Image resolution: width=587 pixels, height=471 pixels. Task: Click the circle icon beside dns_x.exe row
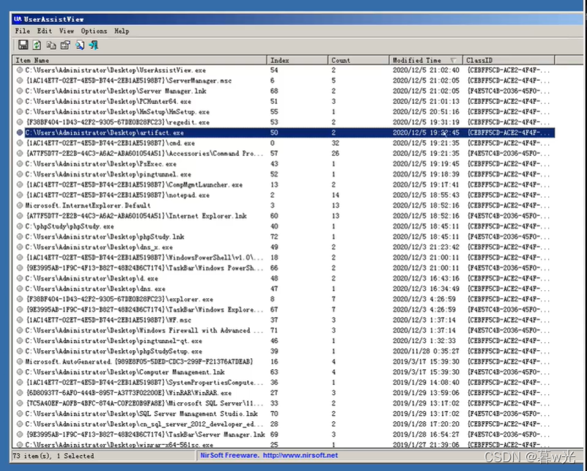[20, 247]
